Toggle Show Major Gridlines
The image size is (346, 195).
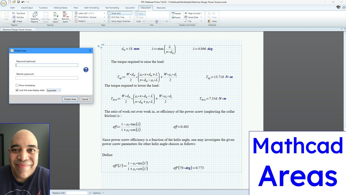pos(119,21)
